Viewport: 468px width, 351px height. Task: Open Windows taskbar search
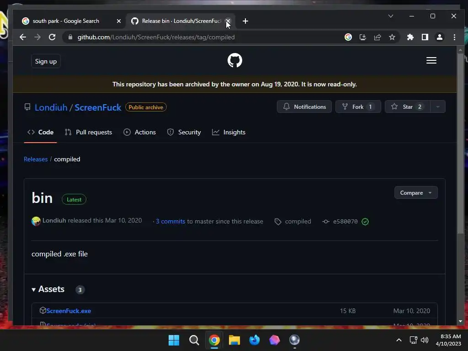[x=194, y=340]
